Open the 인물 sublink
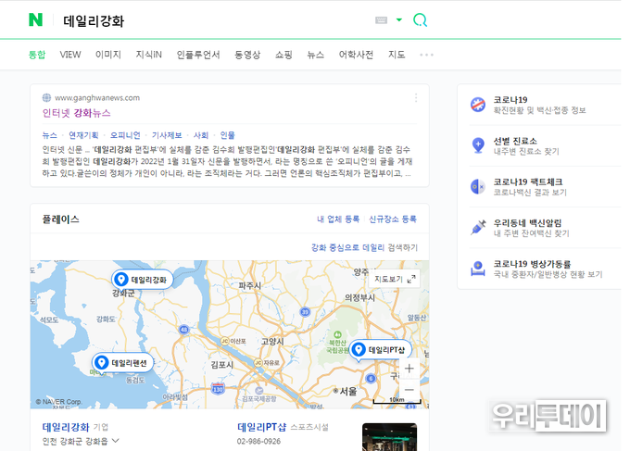 coord(227,135)
